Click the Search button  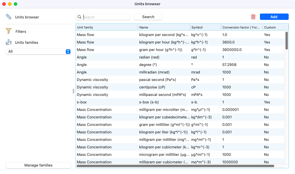(x=148, y=17)
